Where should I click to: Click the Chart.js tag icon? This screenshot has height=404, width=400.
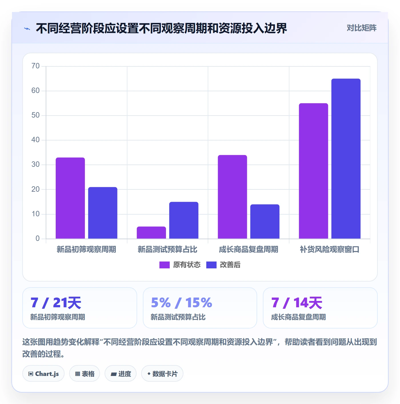point(31,374)
